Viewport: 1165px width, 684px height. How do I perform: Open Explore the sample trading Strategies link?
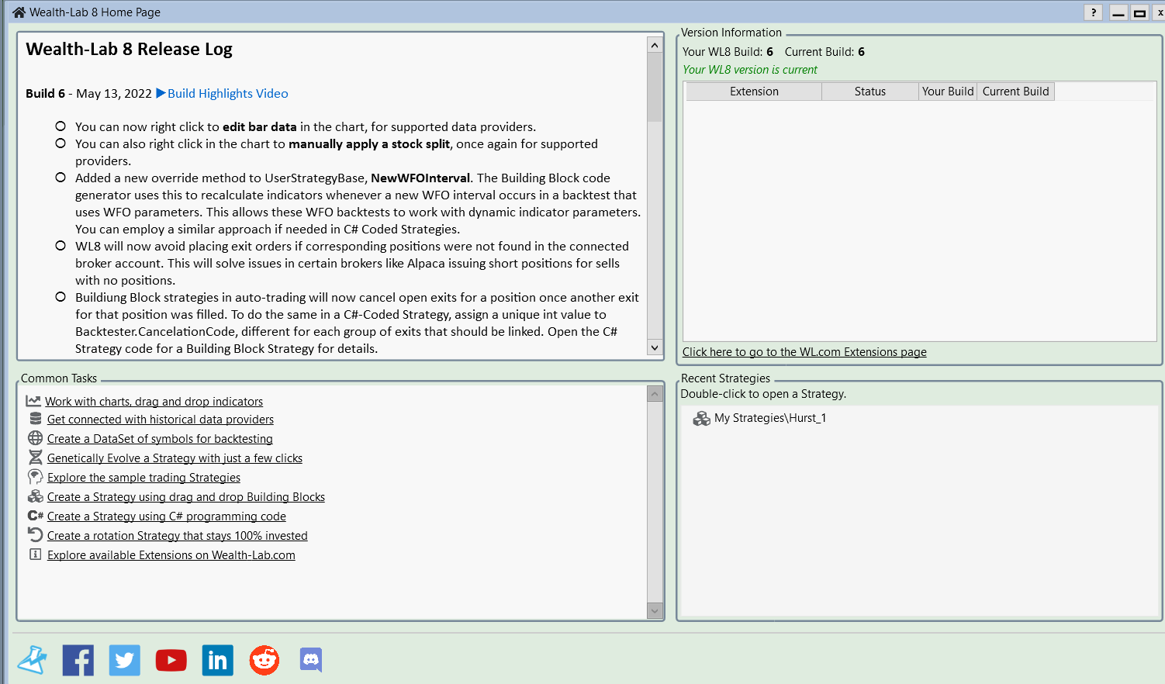pos(143,478)
